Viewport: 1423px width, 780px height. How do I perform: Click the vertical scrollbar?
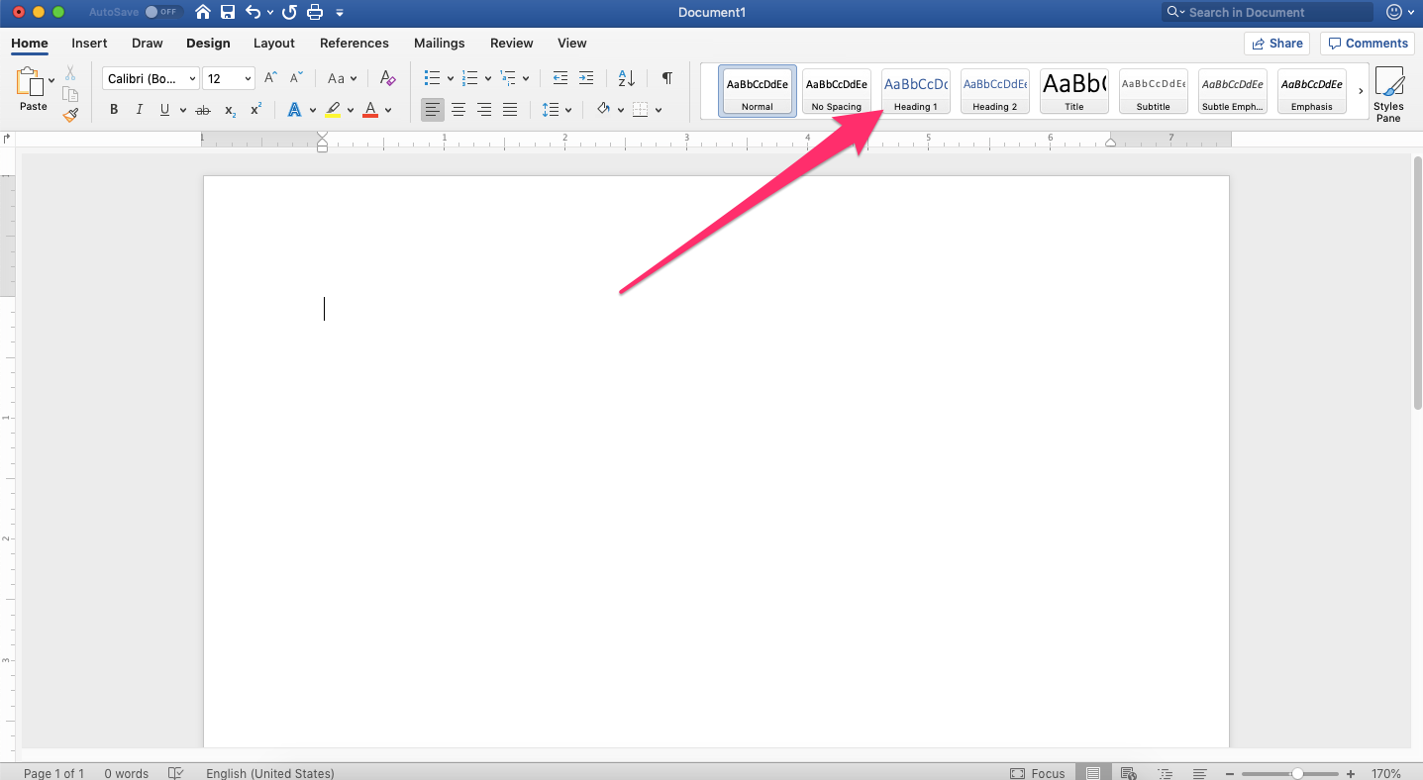[x=1418, y=282]
